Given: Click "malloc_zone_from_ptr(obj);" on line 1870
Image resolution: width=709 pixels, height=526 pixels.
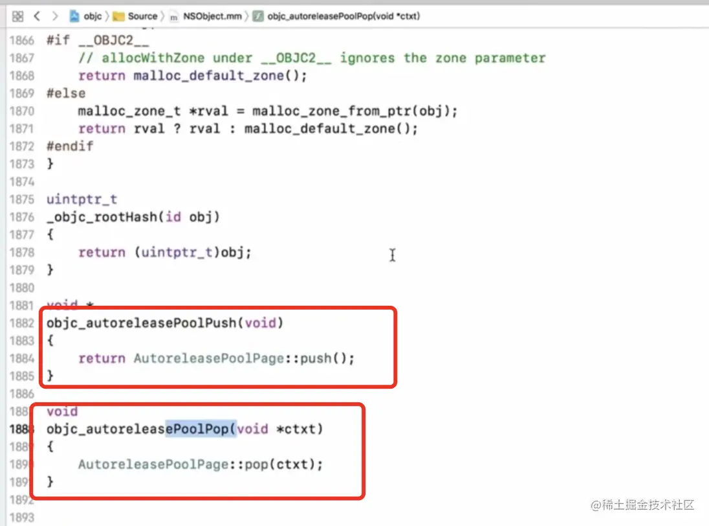Looking at the screenshot, I should point(354,111).
